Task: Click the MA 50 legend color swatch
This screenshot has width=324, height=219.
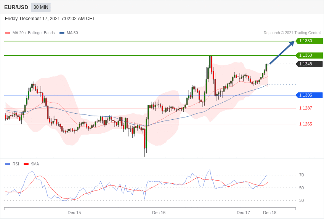Action: coord(62,33)
